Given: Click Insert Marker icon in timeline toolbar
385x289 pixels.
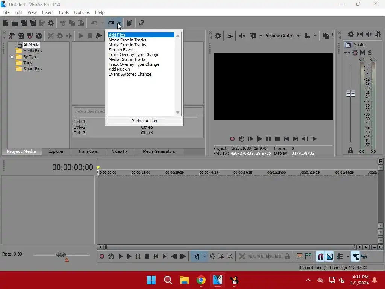Looking at the screenshot, I should pos(299,257).
